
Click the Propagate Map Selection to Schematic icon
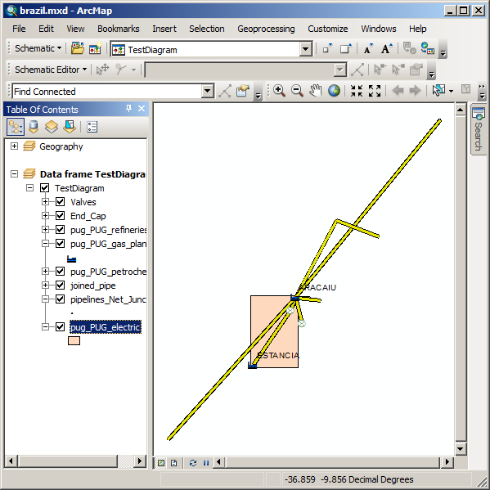pyautogui.click(x=427, y=48)
